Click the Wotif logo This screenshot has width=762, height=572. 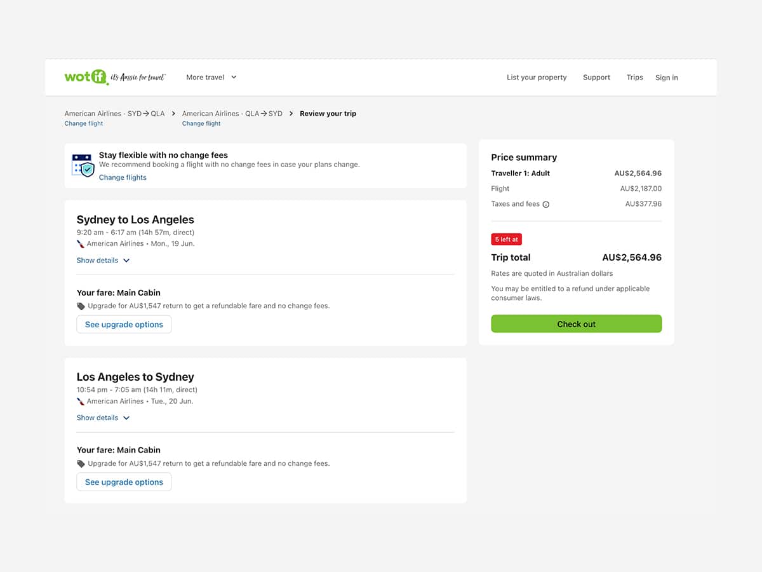click(86, 77)
